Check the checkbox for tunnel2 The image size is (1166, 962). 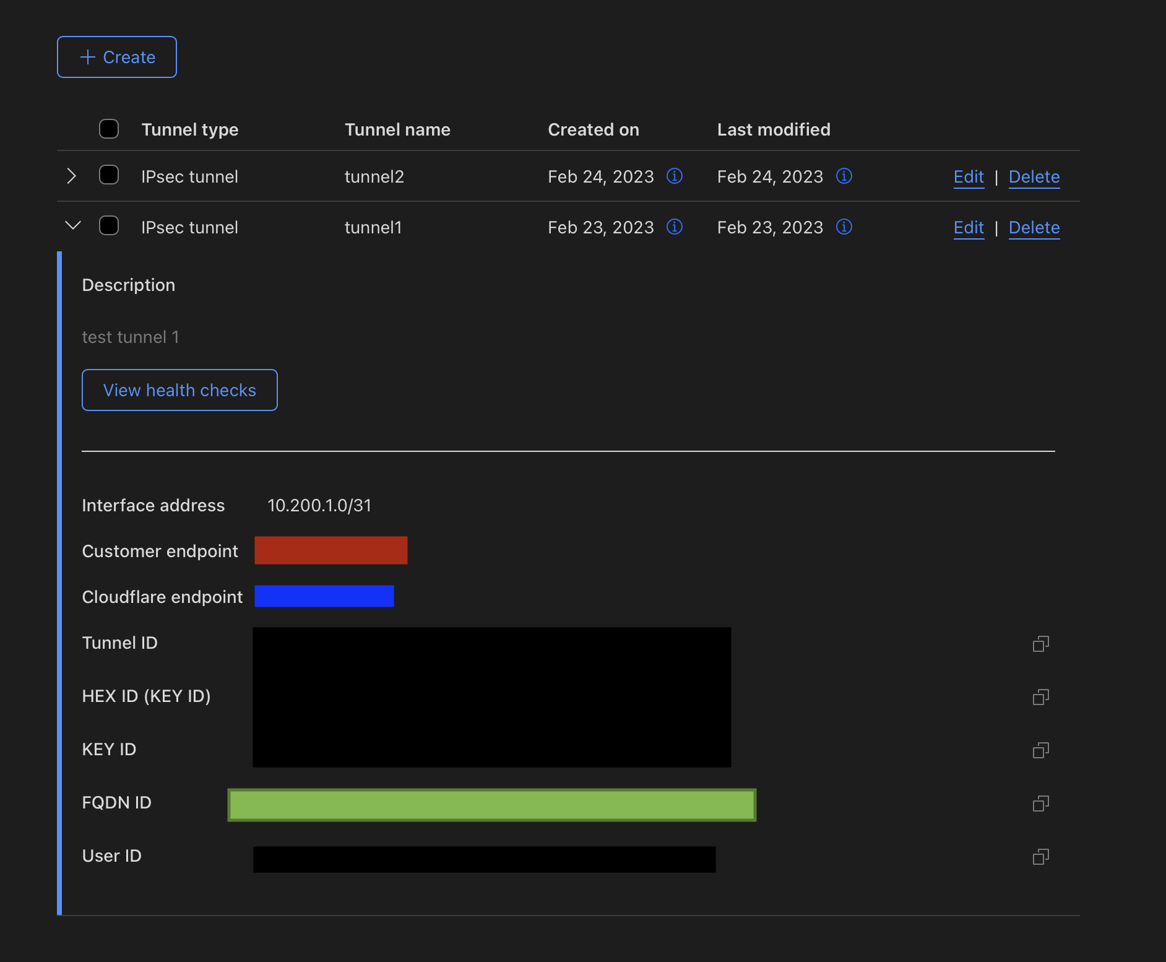pos(109,175)
